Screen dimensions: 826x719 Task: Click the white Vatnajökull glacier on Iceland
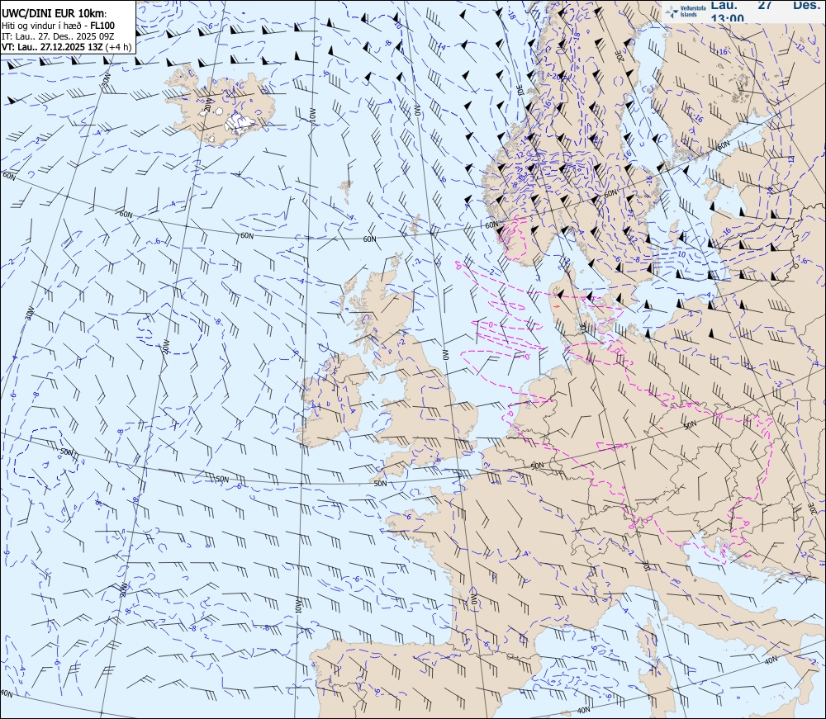pyautogui.click(x=240, y=122)
